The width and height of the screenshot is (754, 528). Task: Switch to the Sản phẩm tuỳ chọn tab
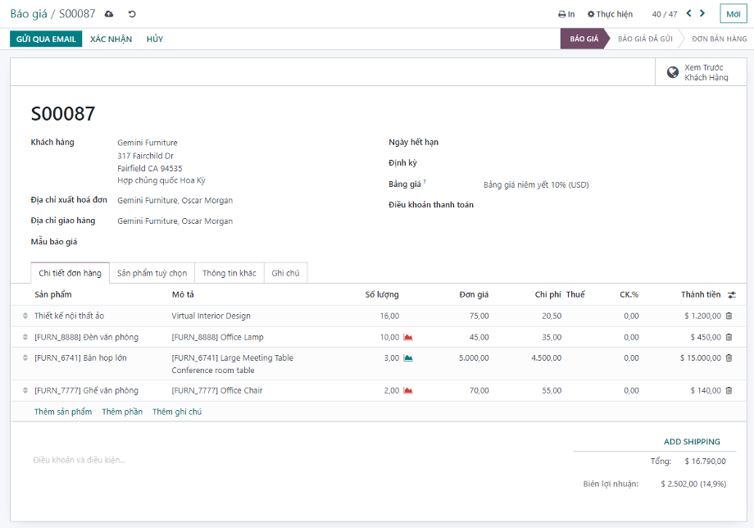(x=152, y=273)
